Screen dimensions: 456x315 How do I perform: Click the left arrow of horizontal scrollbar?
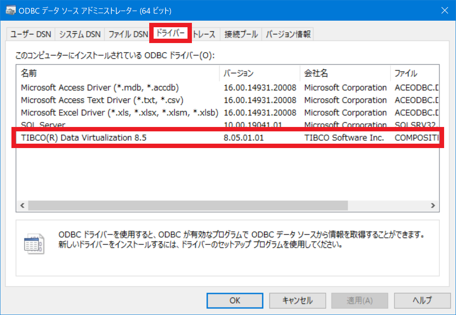[22, 205]
